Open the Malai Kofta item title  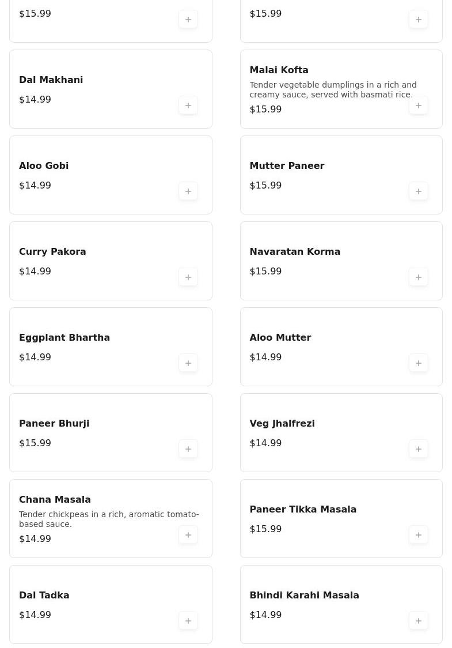pyautogui.click(x=279, y=70)
